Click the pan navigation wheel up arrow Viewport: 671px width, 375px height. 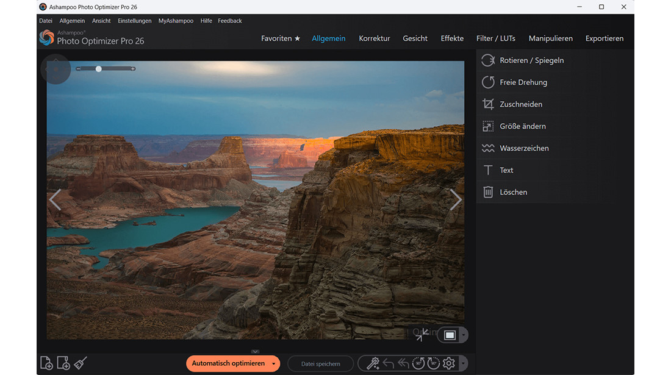pos(56,60)
